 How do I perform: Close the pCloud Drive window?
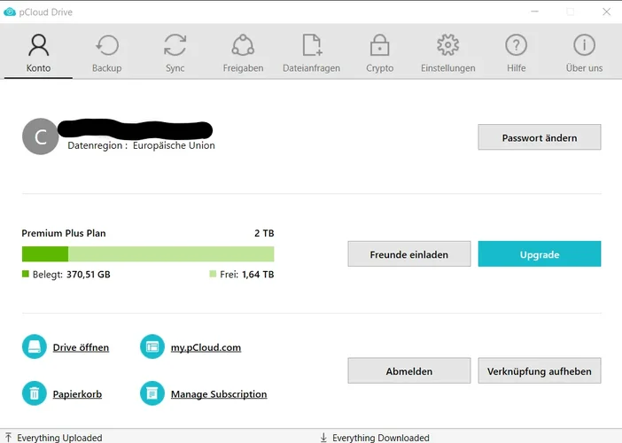pyautogui.click(x=606, y=12)
